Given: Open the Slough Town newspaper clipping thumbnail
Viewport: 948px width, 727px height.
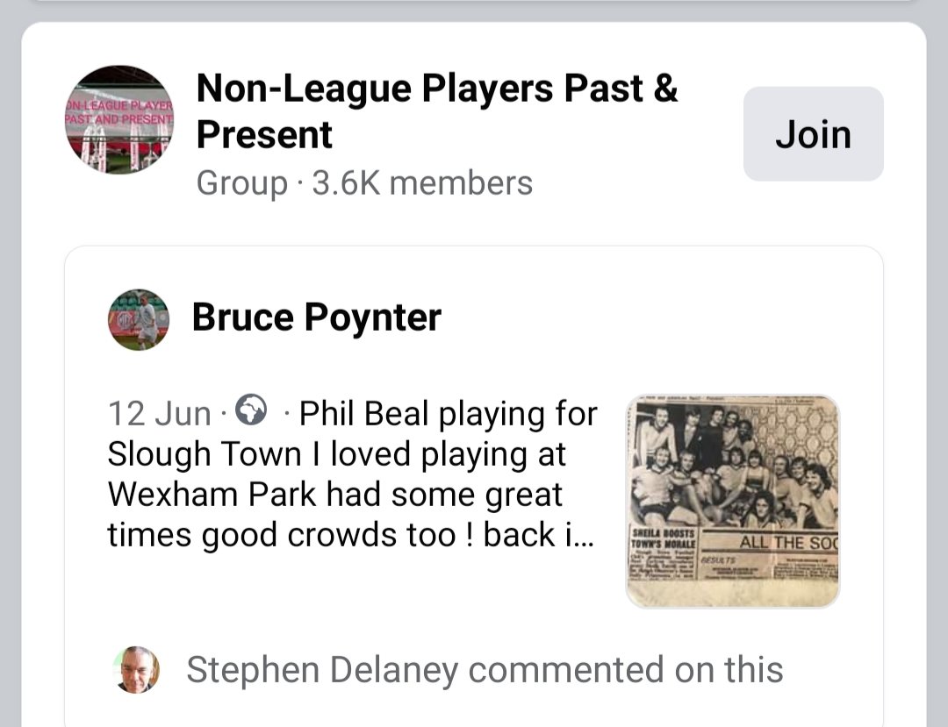Looking at the screenshot, I should (x=733, y=501).
